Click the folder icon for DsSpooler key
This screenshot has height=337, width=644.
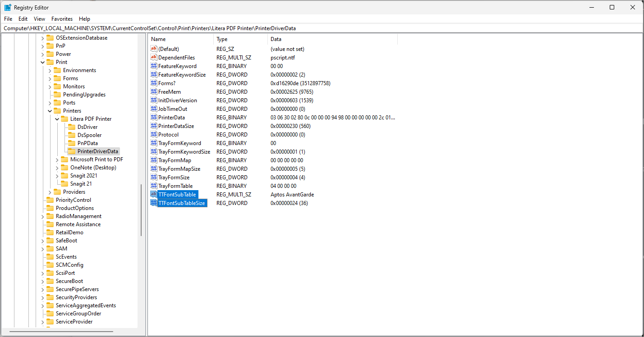click(x=72, y=135)
